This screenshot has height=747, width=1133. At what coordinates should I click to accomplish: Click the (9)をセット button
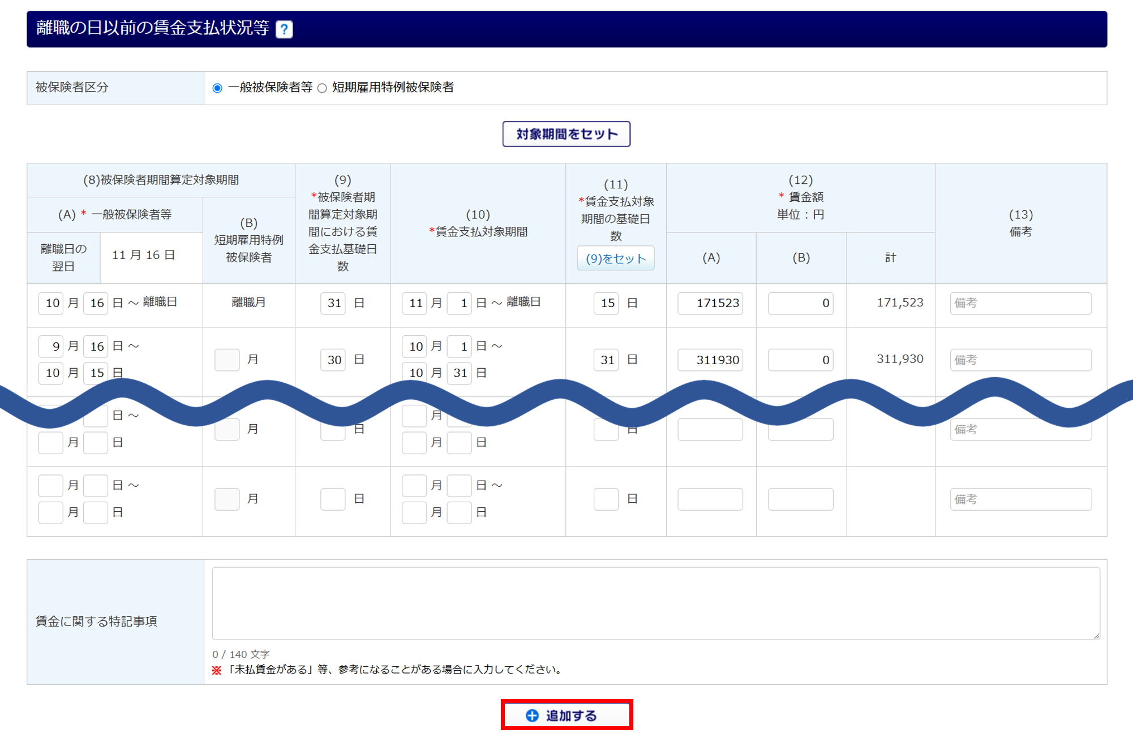click(x=615, y=258)
